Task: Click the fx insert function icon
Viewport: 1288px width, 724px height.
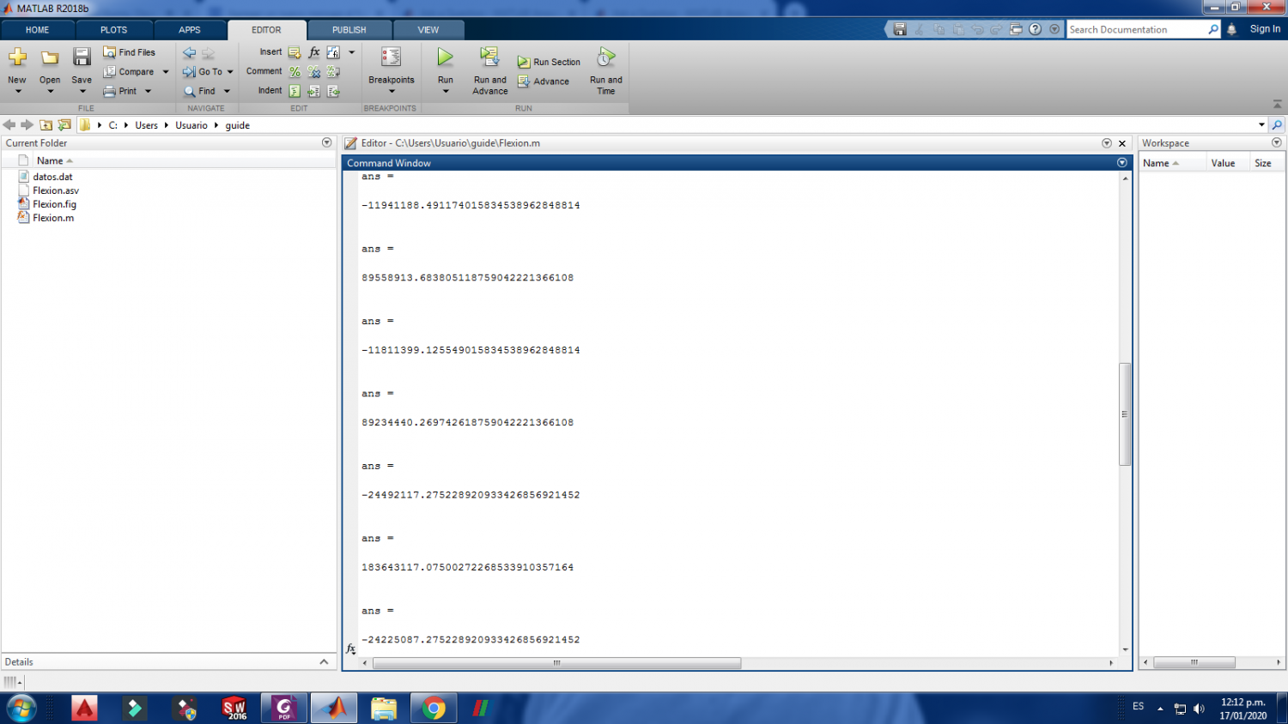Action: pyautogui.click(x=314, y=52)
